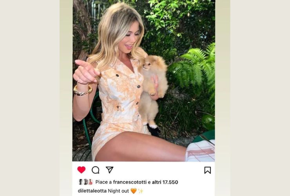Save post with the bookmark icon
The height and width of the screenshot is (196, 290).
point(208,170)
